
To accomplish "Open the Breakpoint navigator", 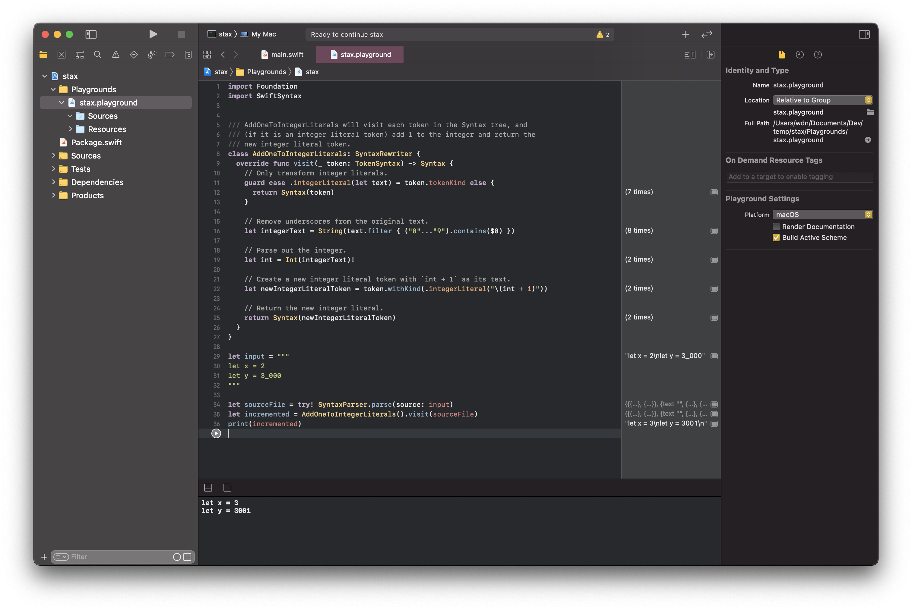I will pyautogui.click(x=170, y=55).
